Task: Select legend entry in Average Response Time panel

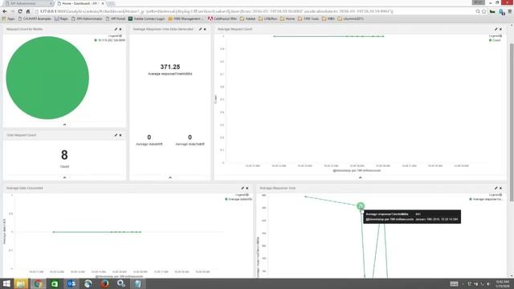Action: [x=486, y=199]
